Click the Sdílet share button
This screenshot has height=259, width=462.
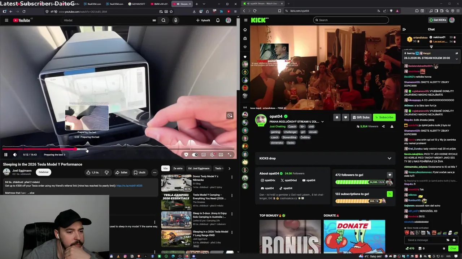coord(121,172)
